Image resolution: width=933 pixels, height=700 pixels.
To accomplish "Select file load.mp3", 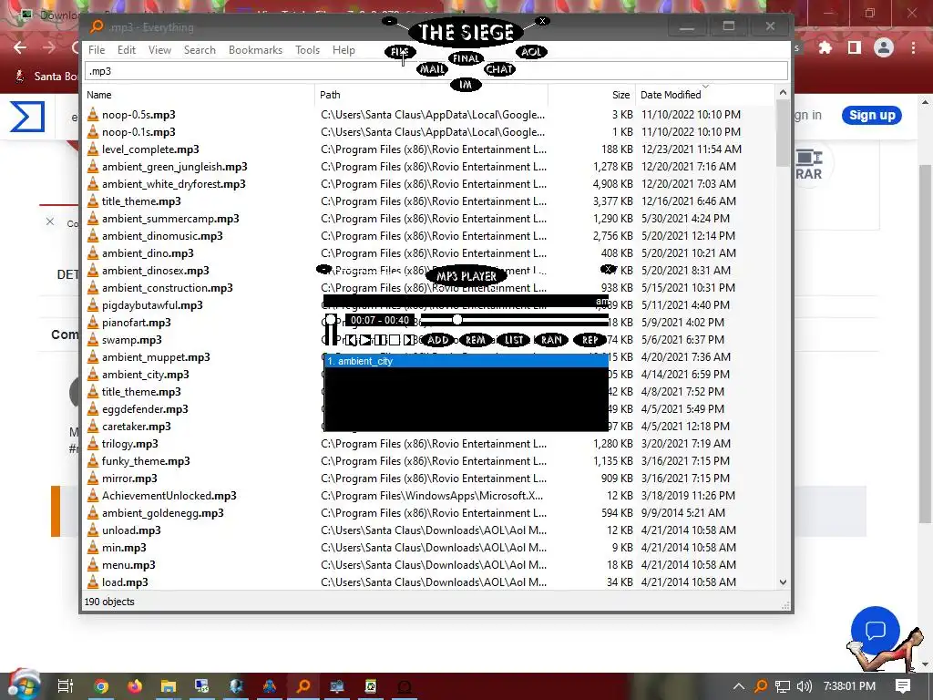I will 125,582.
